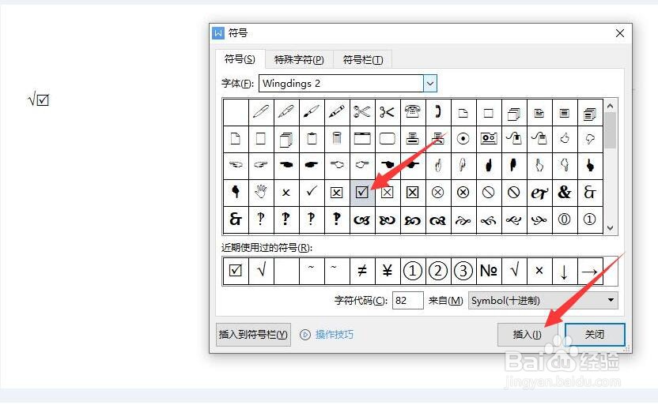Choose the right arrow → recent symbol
The image size is (658, 405).
tap(590, 271)
